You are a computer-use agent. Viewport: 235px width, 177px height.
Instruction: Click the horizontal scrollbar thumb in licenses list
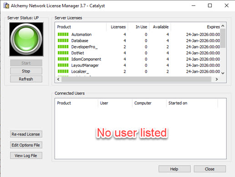[x=136, y=79]
